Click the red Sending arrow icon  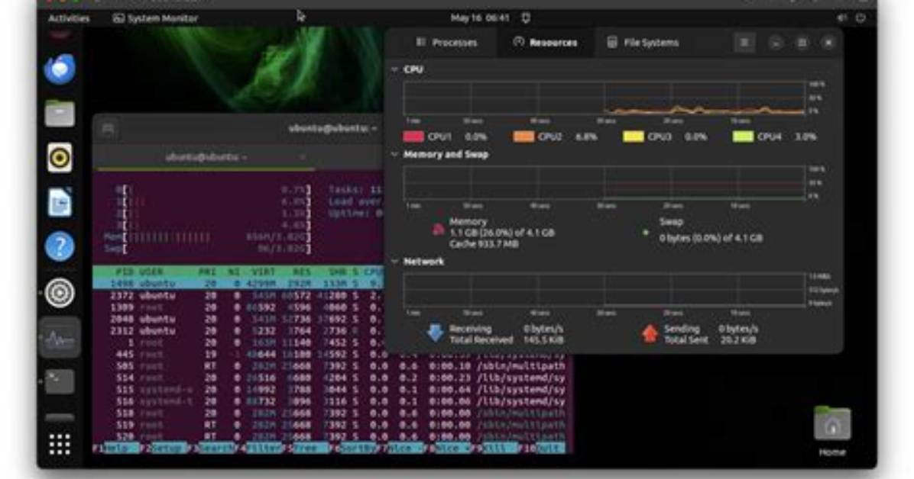[x=650, y=333]
